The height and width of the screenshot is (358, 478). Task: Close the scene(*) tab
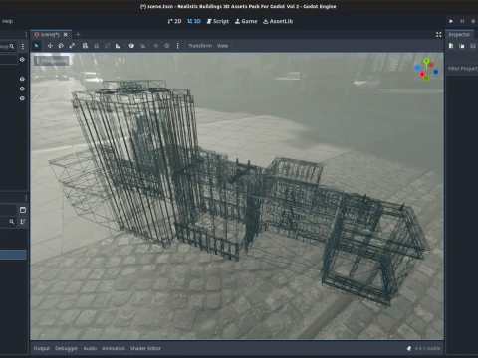coord(66,35)
